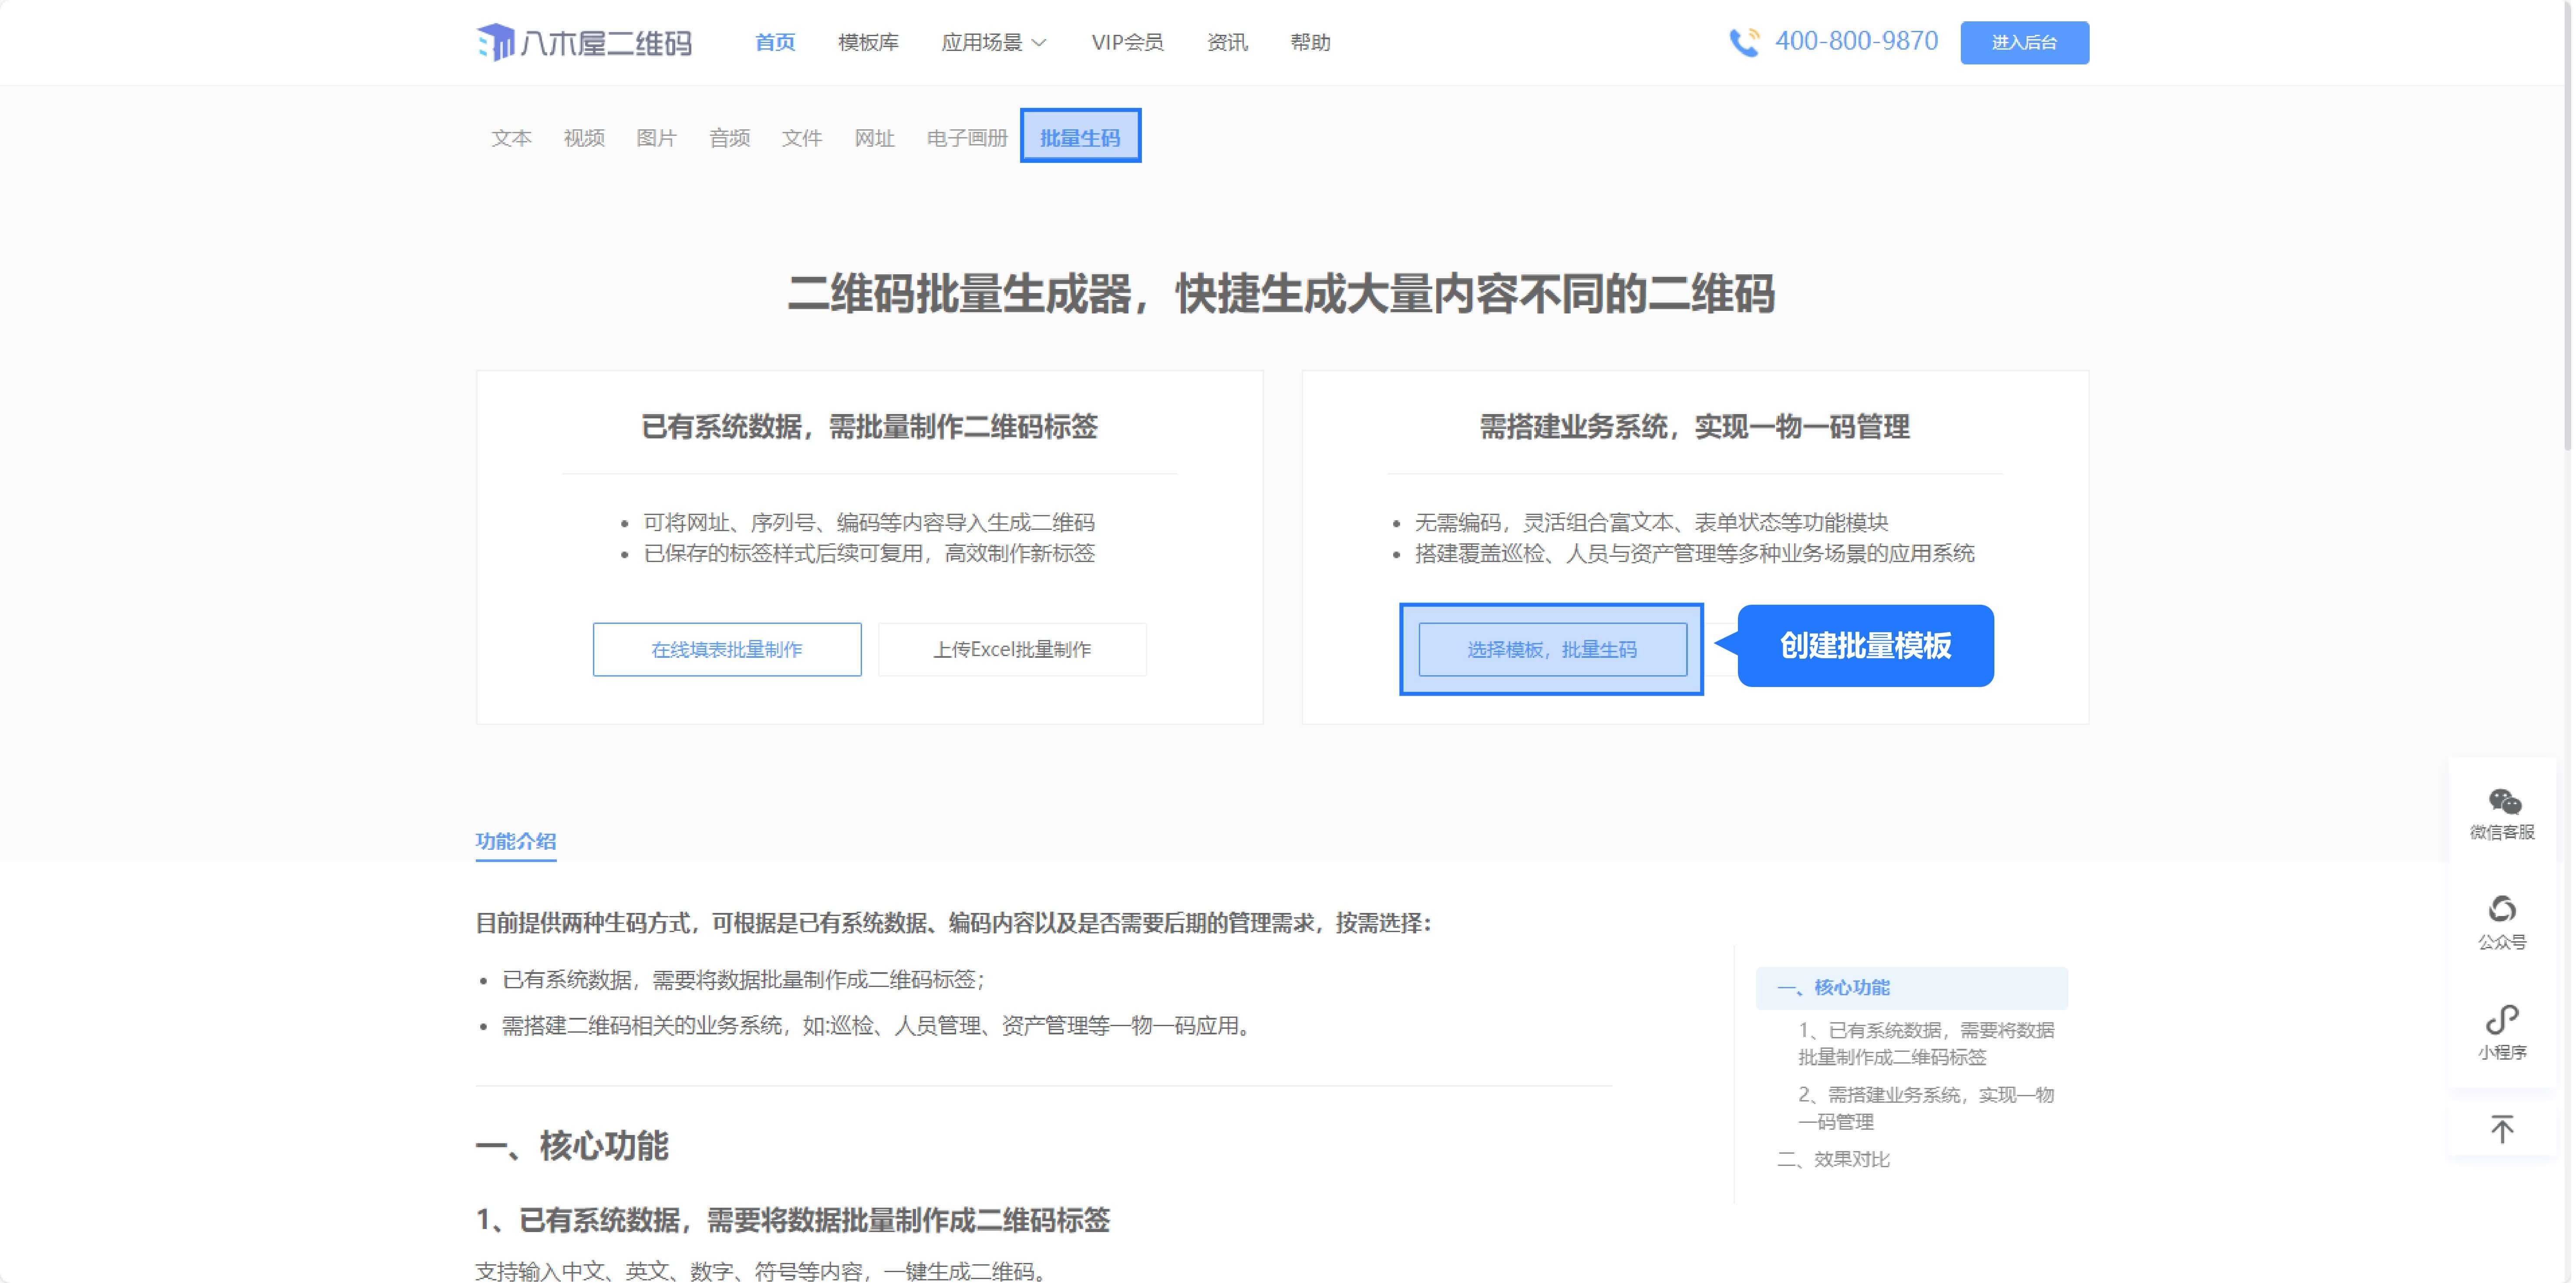
Task: Click the 进入后台 button
Action: pos(2024,42)
